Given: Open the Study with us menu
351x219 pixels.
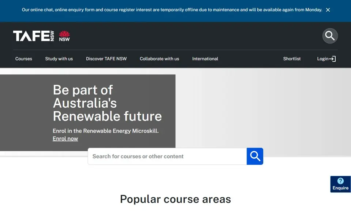Looking at the screenshot, I should click(x=59, y=59).
